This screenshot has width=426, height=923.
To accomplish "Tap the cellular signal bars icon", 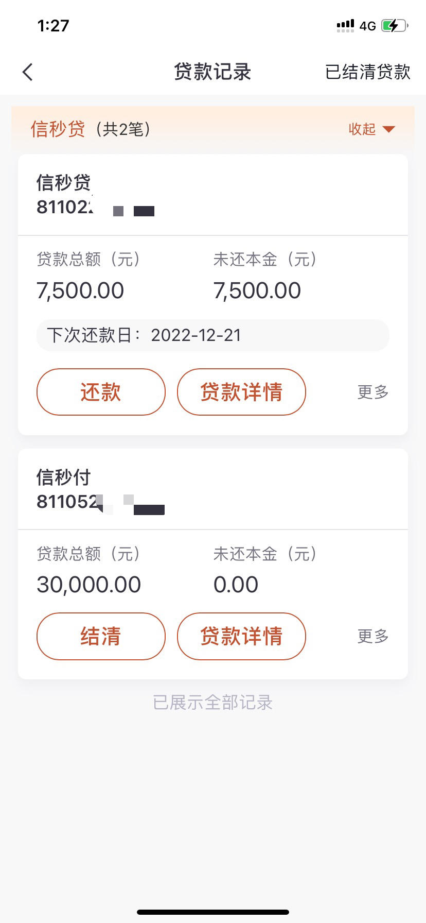I will pos(345,25).
